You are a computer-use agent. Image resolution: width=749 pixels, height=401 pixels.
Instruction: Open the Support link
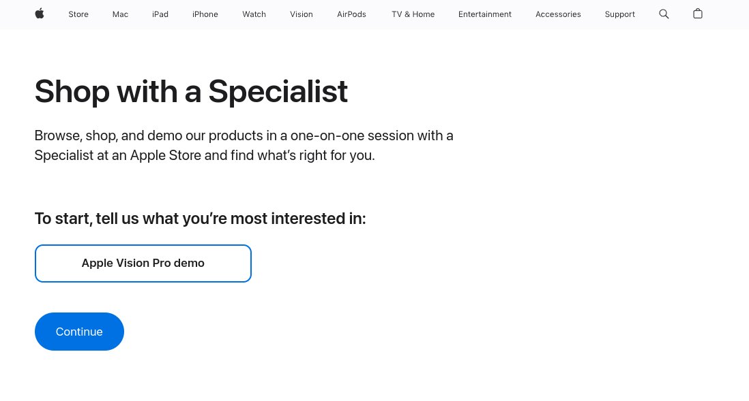[619, 14]
